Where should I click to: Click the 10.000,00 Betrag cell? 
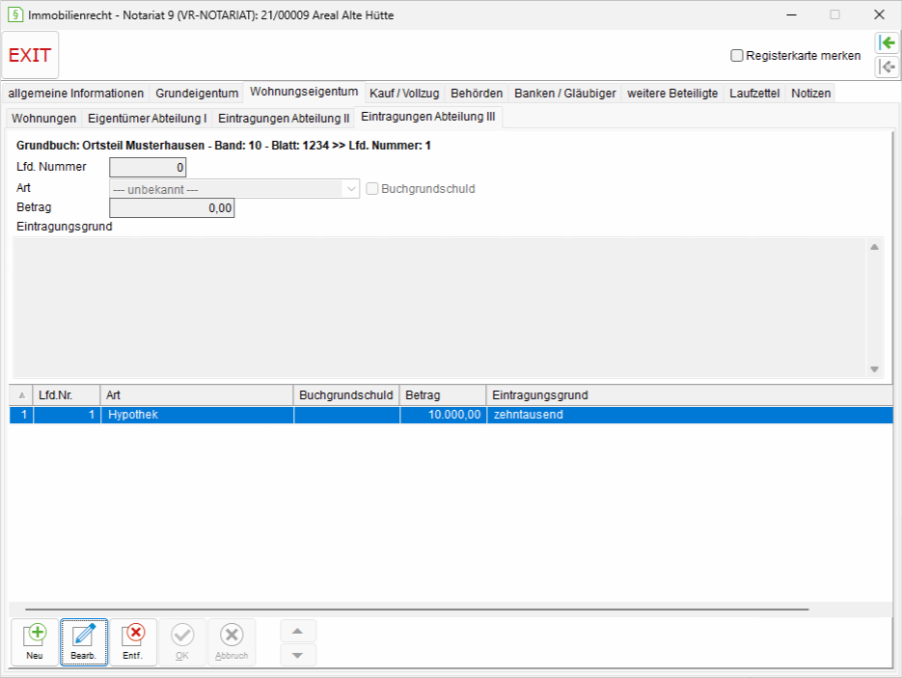pos(443,415)
